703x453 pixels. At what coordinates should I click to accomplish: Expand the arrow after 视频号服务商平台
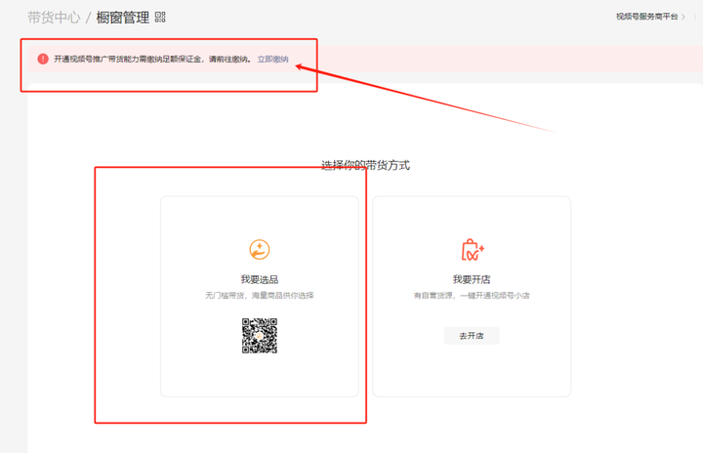tap(683, 17)
